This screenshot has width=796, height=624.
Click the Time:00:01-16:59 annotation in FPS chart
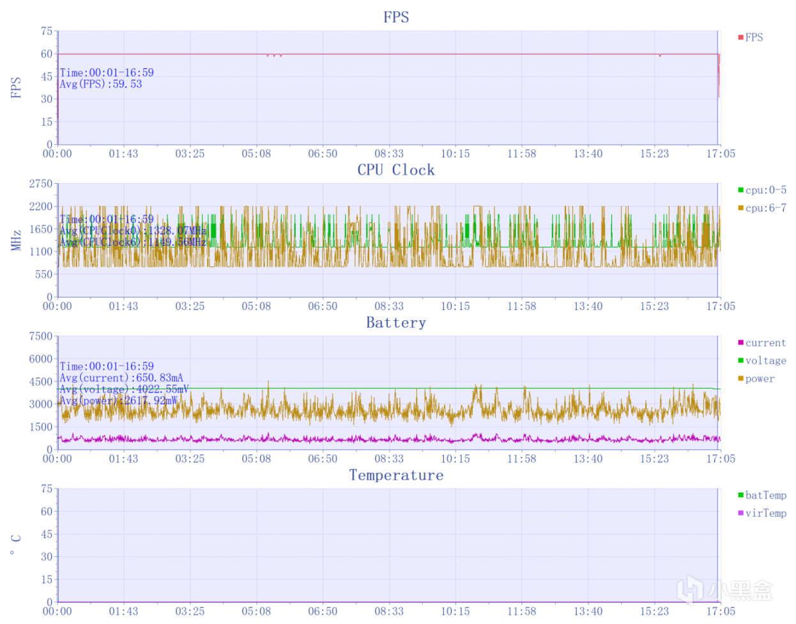[107, 73]
